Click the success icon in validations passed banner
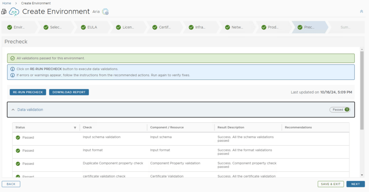The width and height of the screenshot is (369, 192). point(13,58)
